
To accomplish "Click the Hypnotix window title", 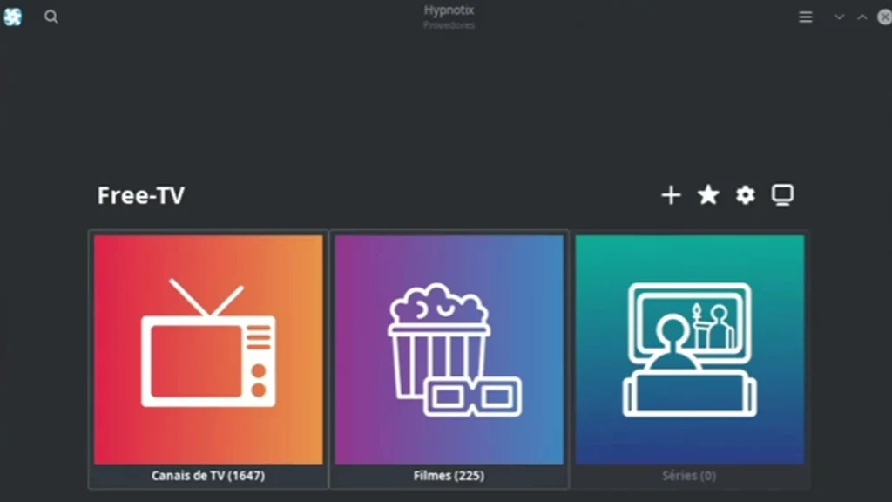I will coord(449,10).
